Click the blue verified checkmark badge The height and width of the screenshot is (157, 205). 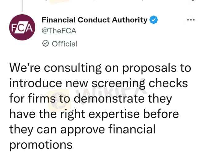pyautogui.click(x=154, y=20)
